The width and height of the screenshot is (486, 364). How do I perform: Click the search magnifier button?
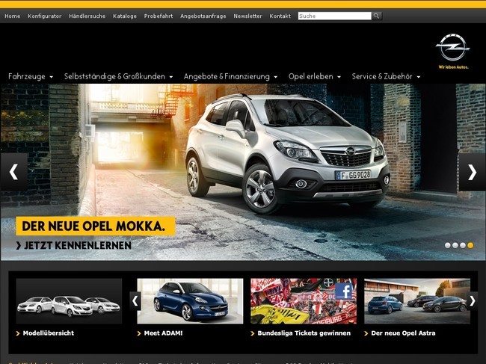pos(377,16)
